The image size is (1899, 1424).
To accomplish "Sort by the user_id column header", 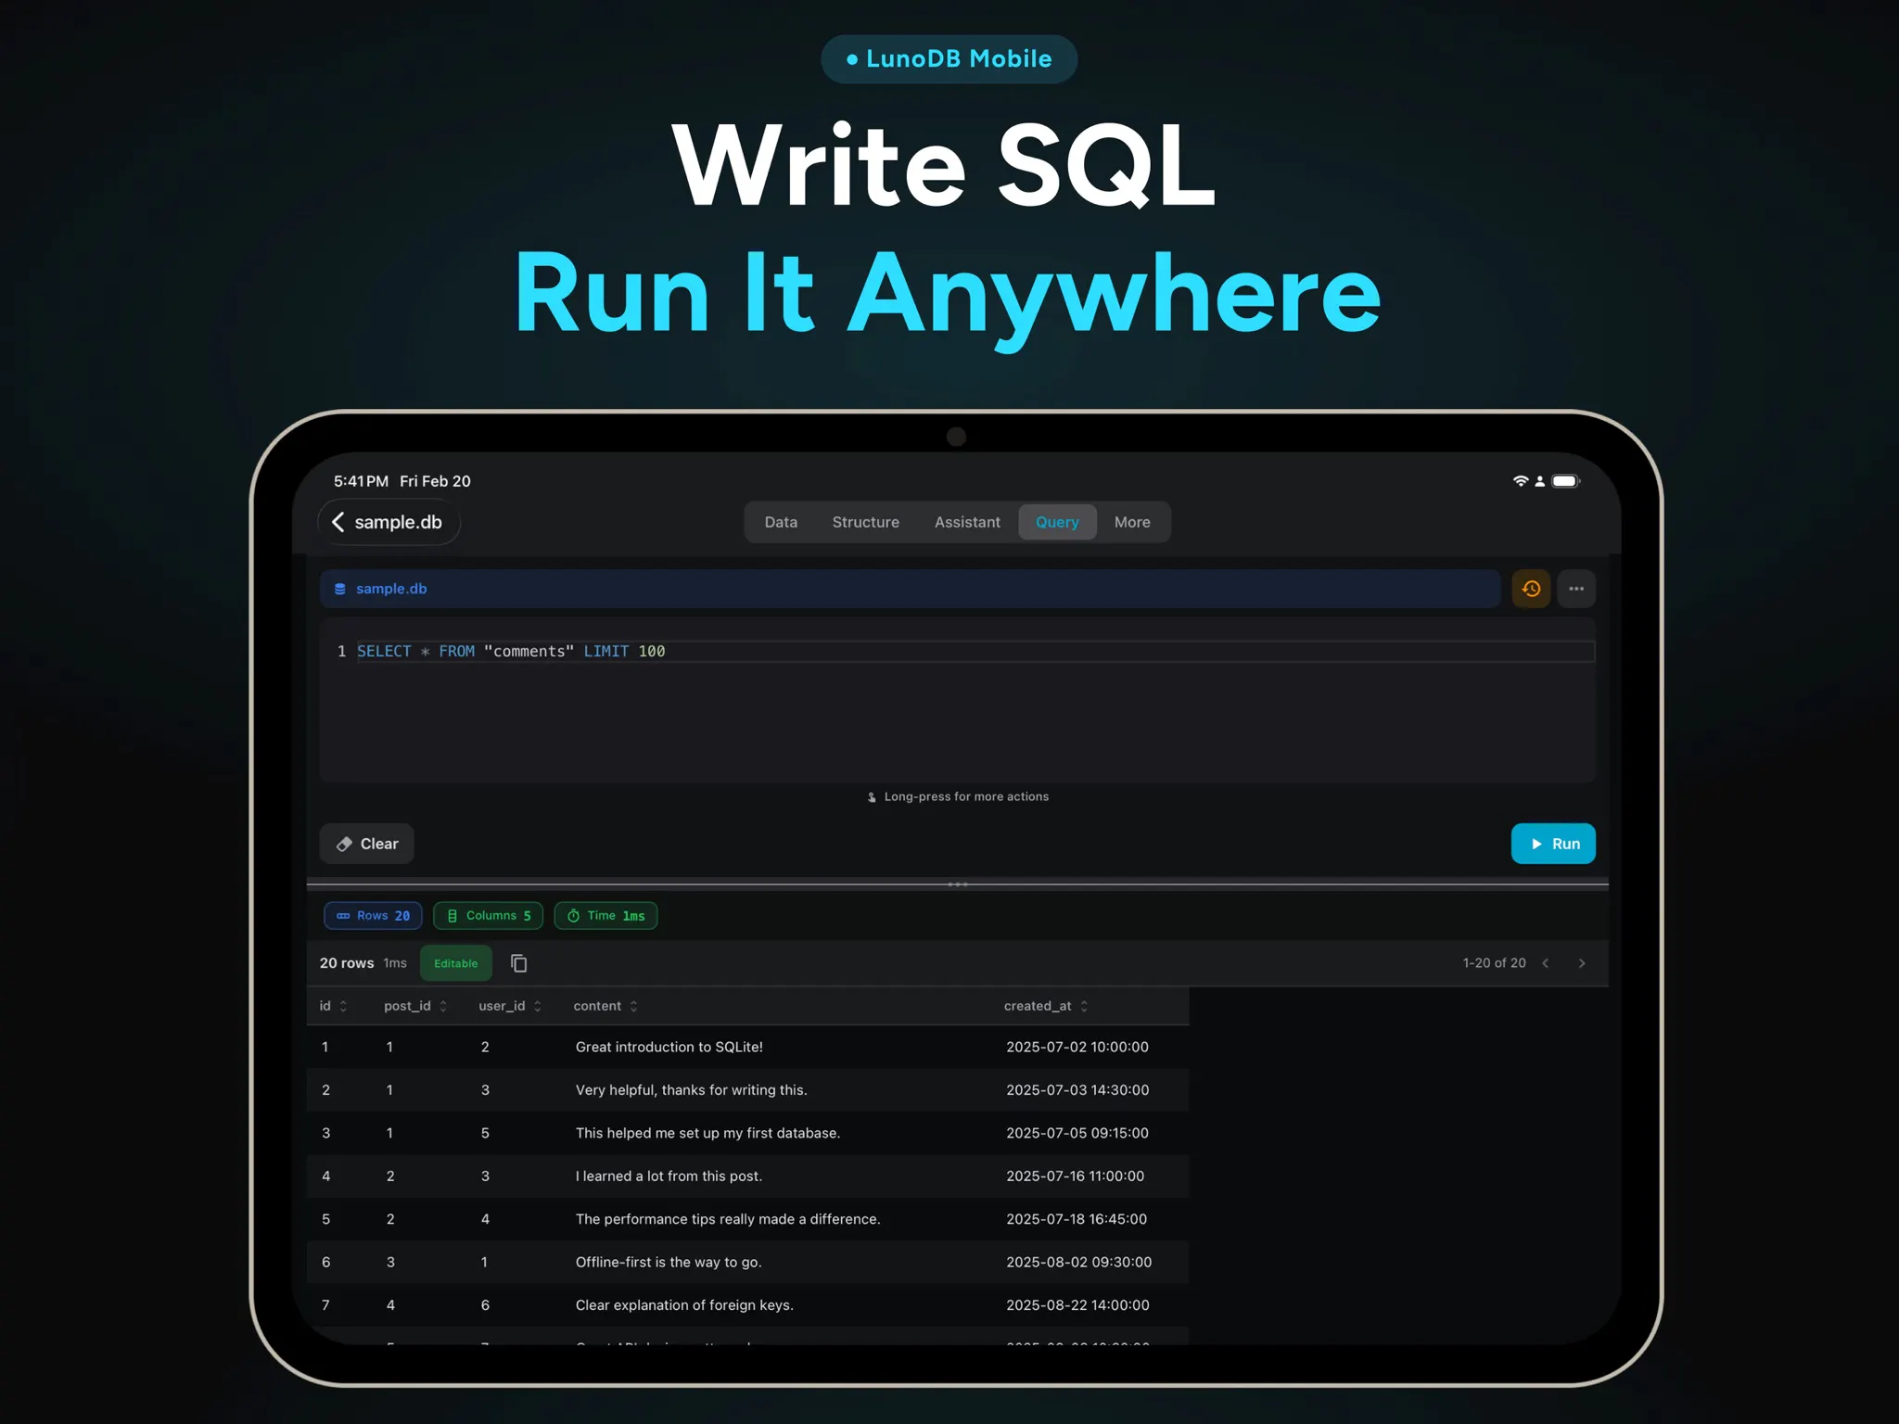I will pyautogui.click(x=510, y=1006).
